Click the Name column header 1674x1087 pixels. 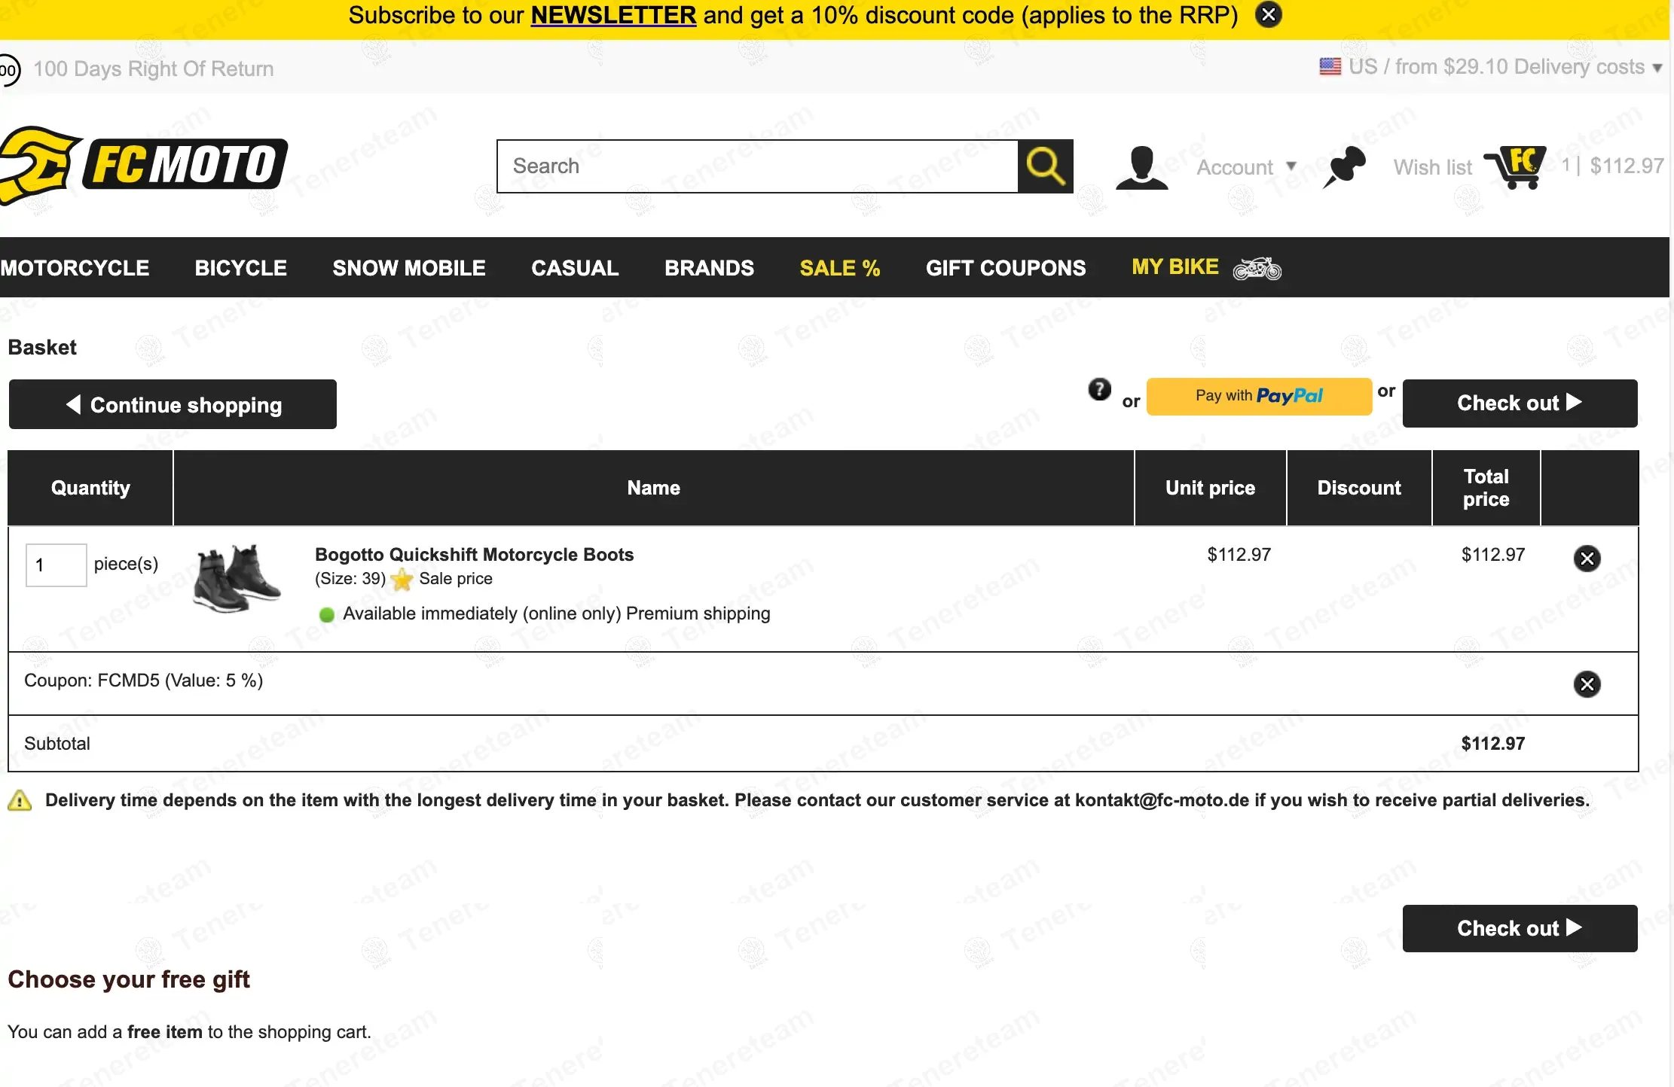pos(654,488)
